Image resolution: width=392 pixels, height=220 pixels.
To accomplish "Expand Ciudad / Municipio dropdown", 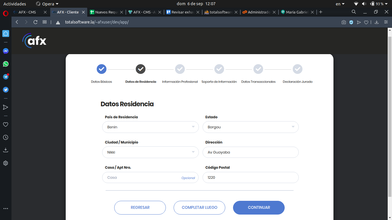I will [150, 152].
